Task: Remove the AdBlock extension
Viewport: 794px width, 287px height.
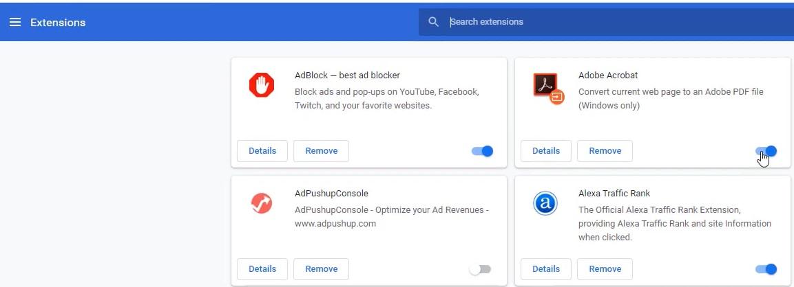Action: click(x=321, y=151)
